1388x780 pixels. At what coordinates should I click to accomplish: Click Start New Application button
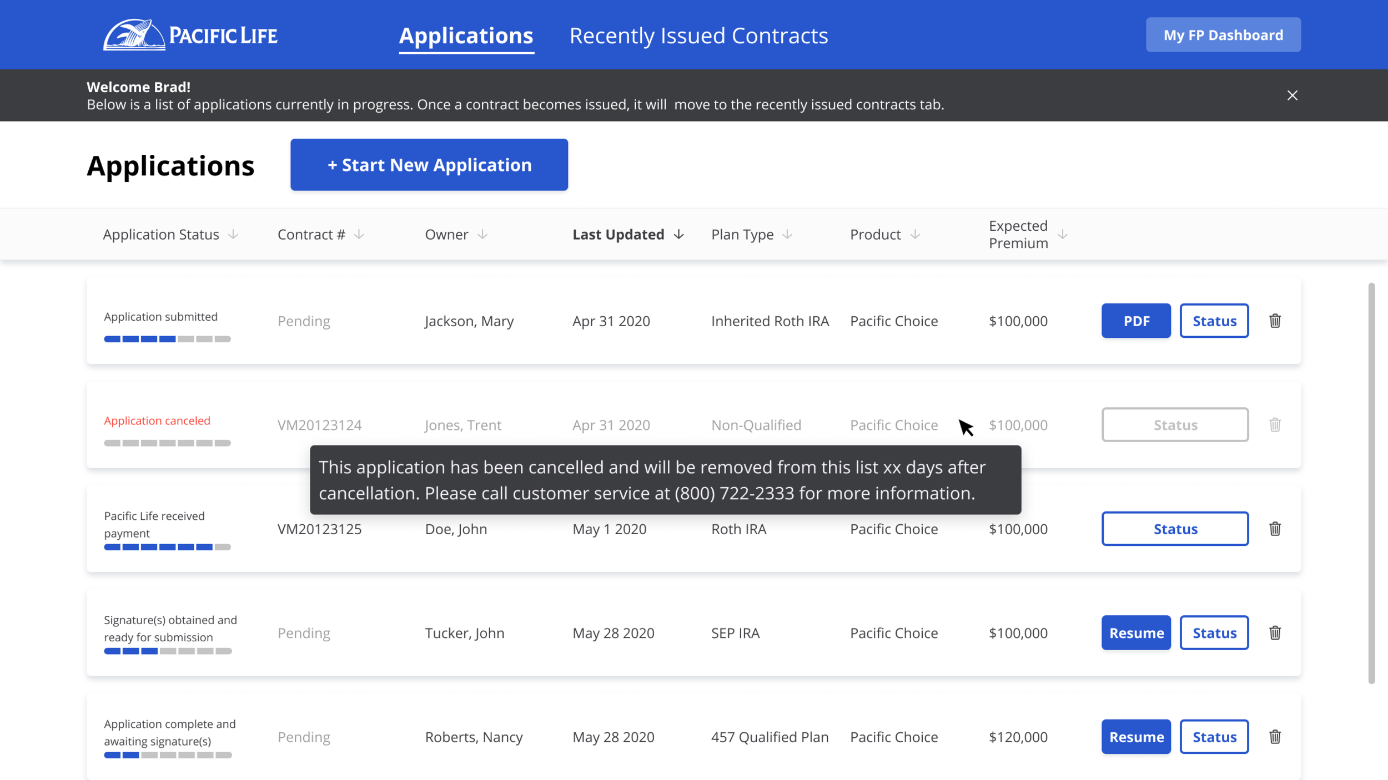pos(429,165)
